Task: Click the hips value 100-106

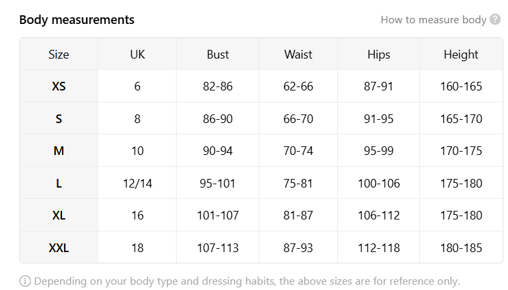Action: [379, 184]
